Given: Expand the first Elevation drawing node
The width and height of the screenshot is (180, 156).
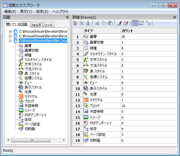Looking at the screenshot, I should point(10,31).
